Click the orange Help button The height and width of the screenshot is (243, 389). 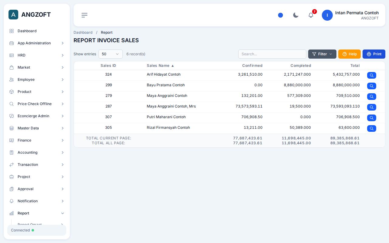tap(349, 54)
